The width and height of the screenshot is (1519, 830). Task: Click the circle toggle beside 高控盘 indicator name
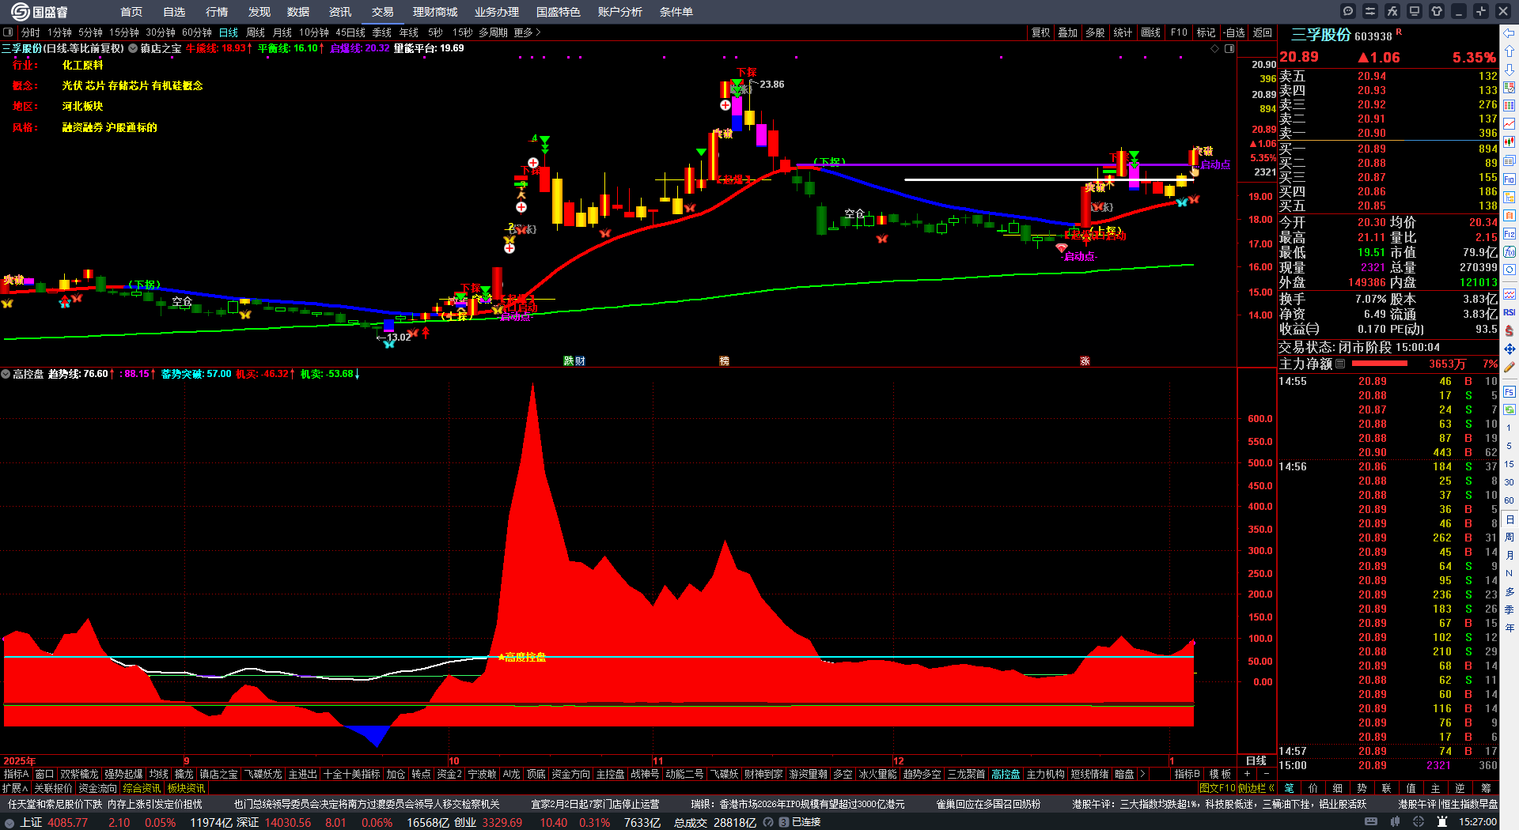pos(6,374)
